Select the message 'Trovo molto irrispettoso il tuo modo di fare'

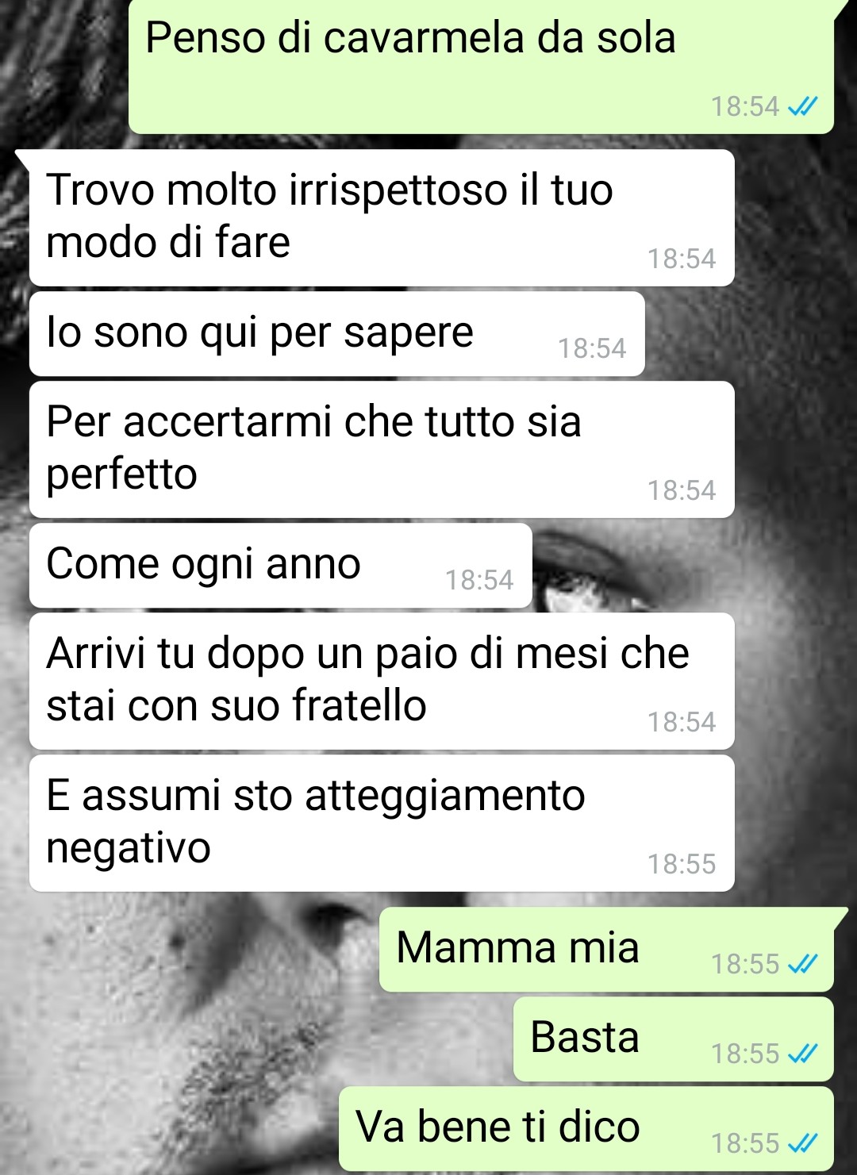pos(382,217)
